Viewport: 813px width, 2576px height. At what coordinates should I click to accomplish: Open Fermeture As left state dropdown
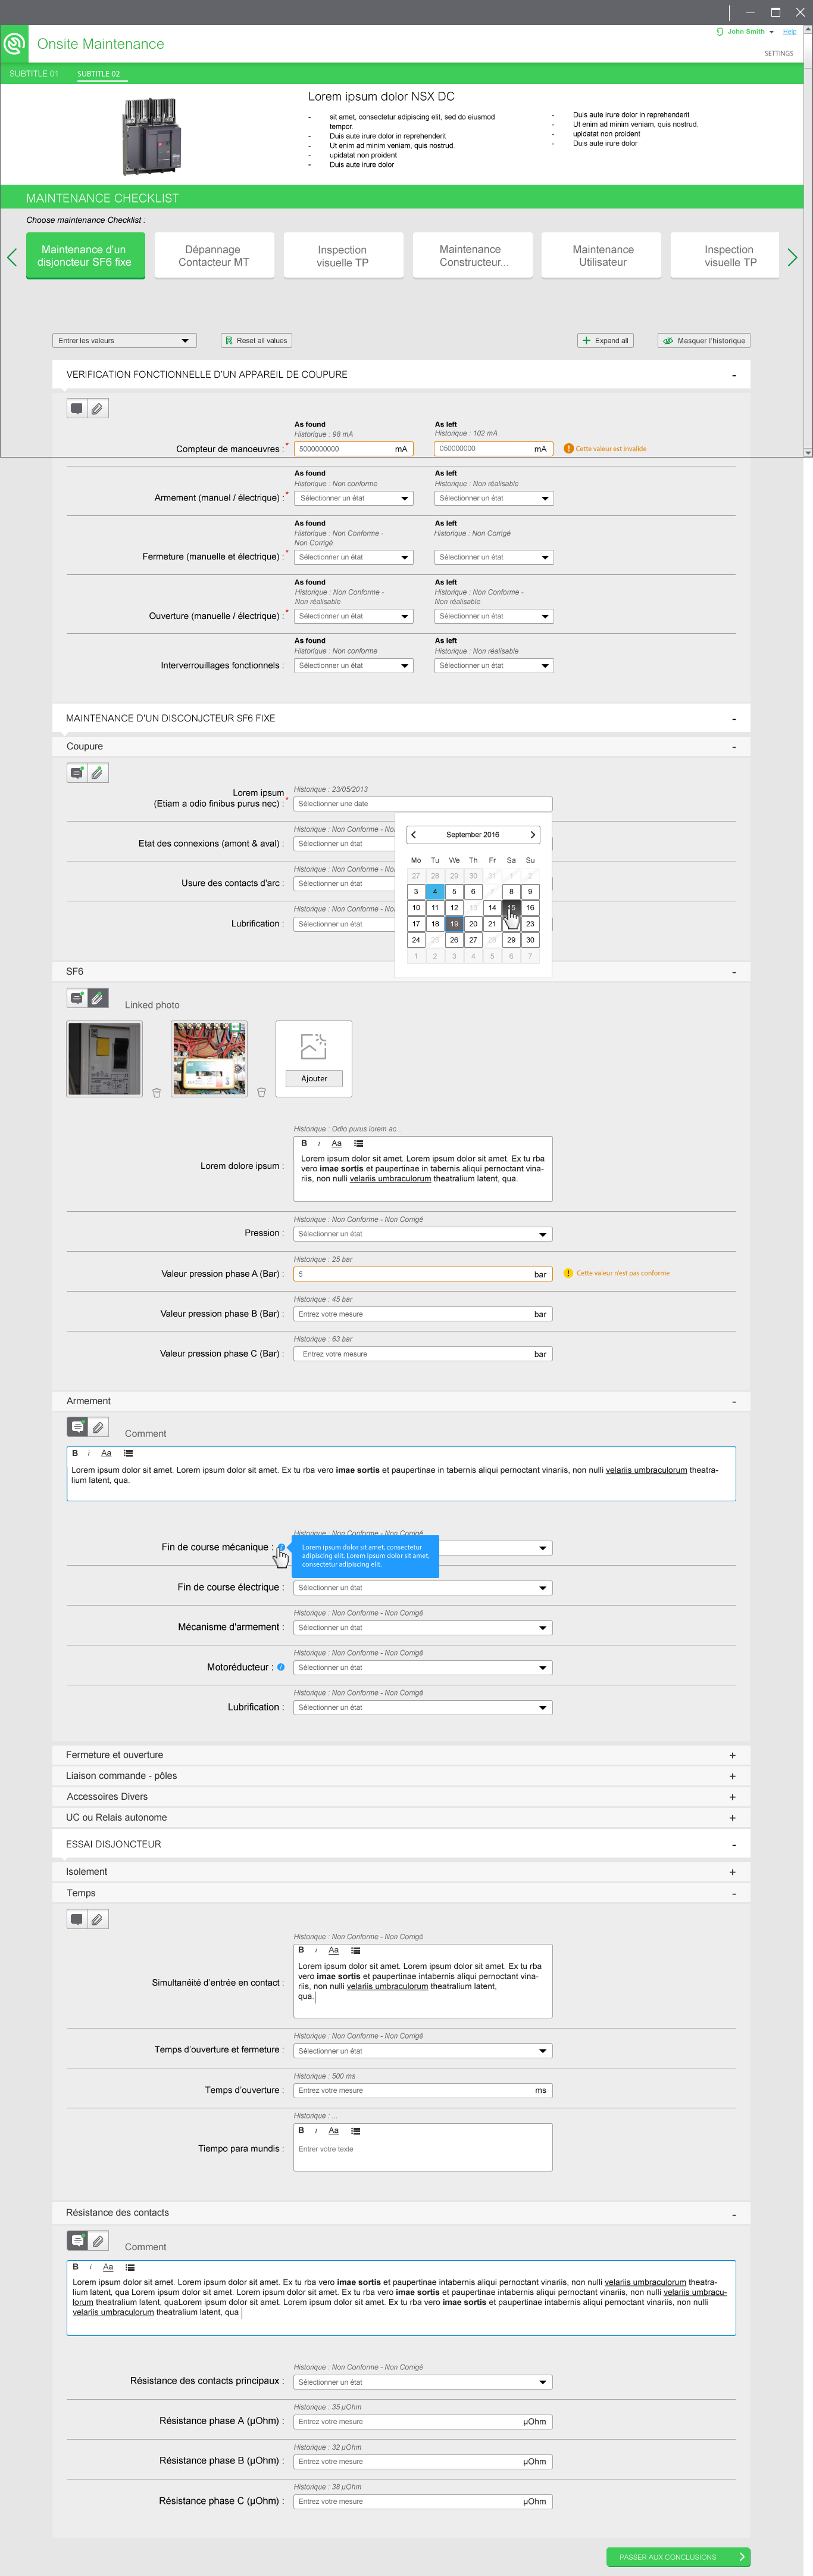pyautogui.click(x=493, y=557)
